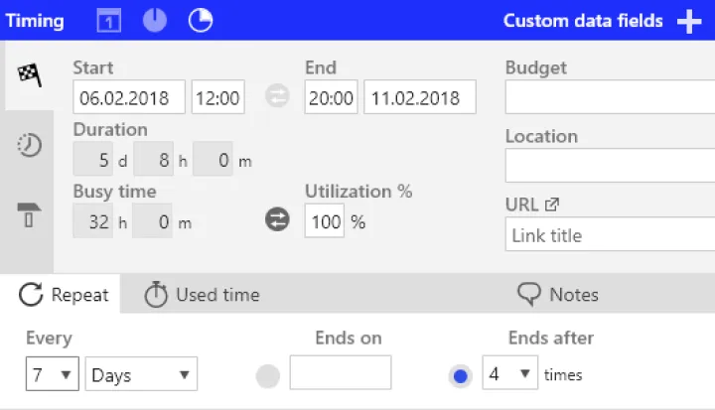Switch to the Used time tab
The image size is (715, 410).
coord(202,295)
